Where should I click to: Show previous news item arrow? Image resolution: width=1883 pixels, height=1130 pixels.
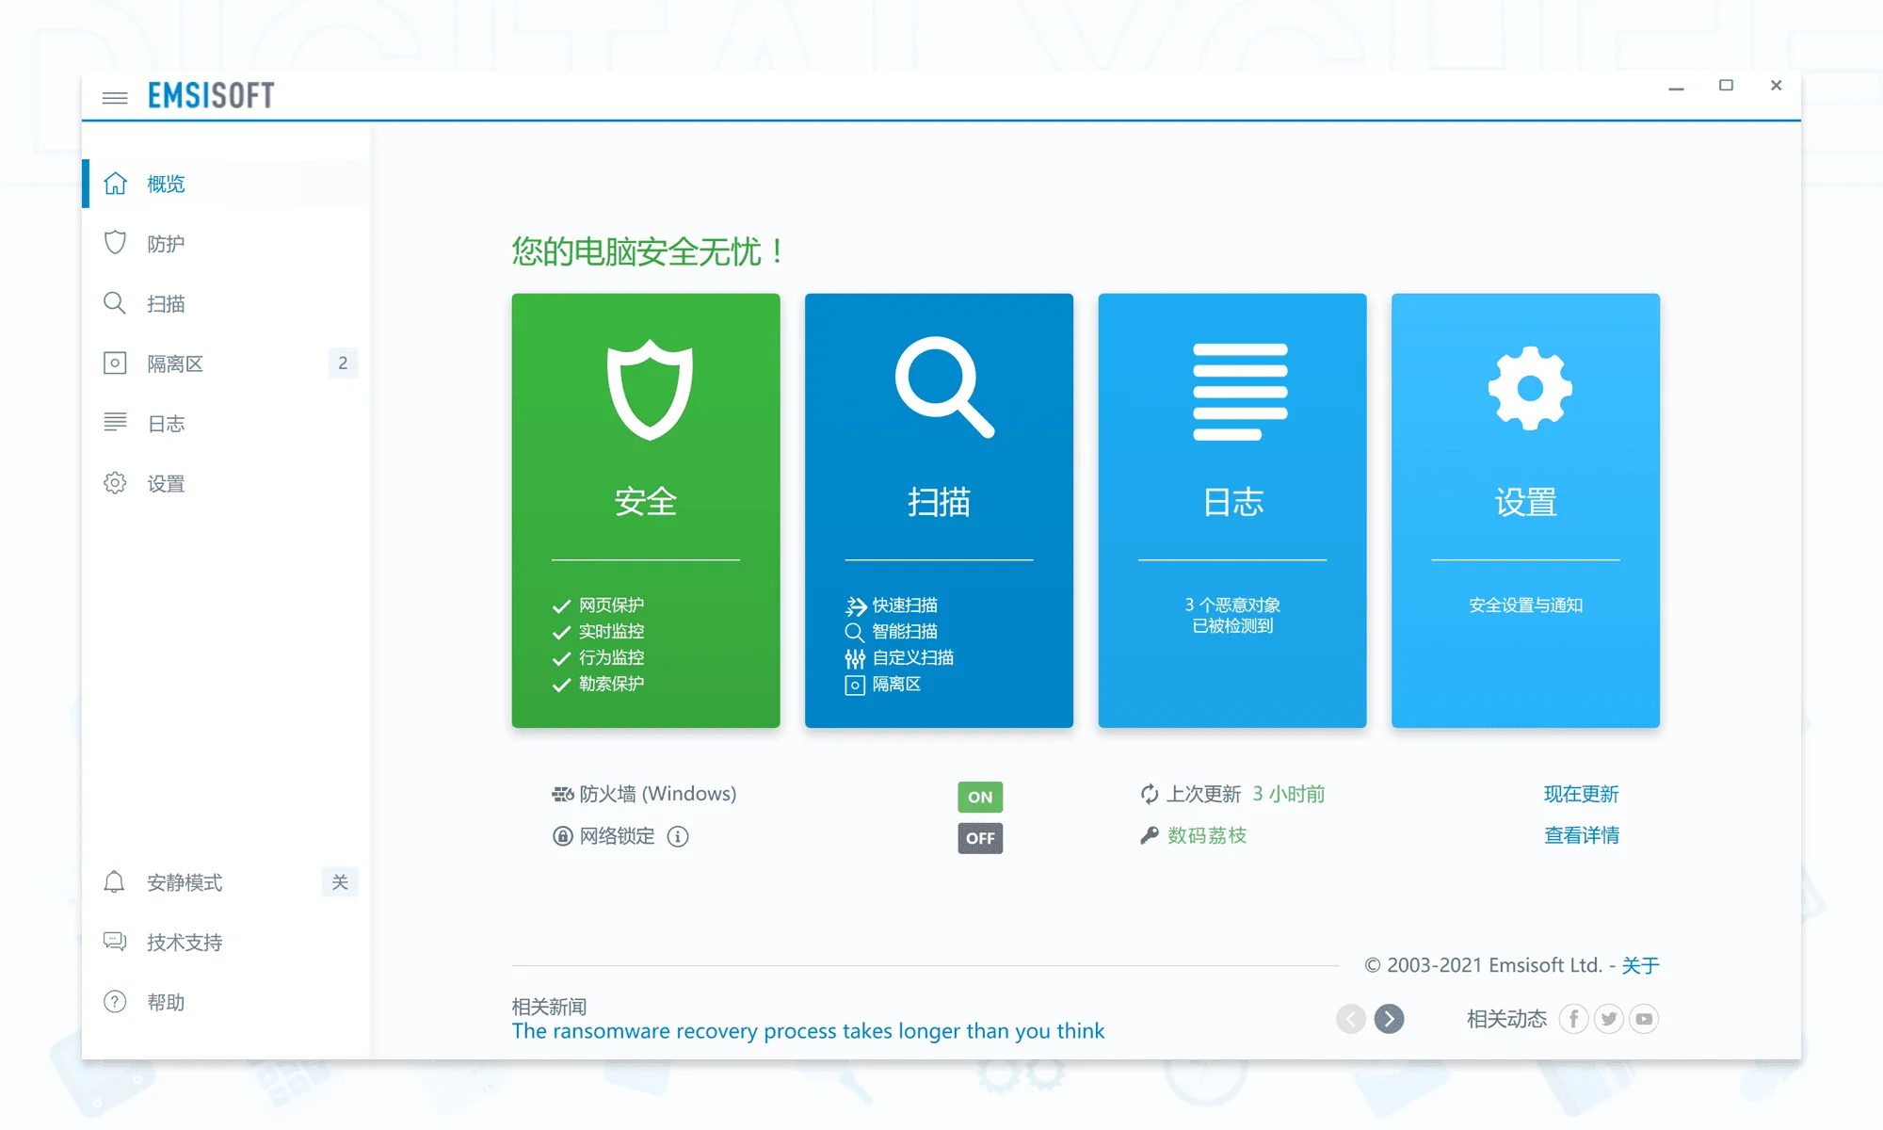pyautogui.click(x=1351, y=1019)
